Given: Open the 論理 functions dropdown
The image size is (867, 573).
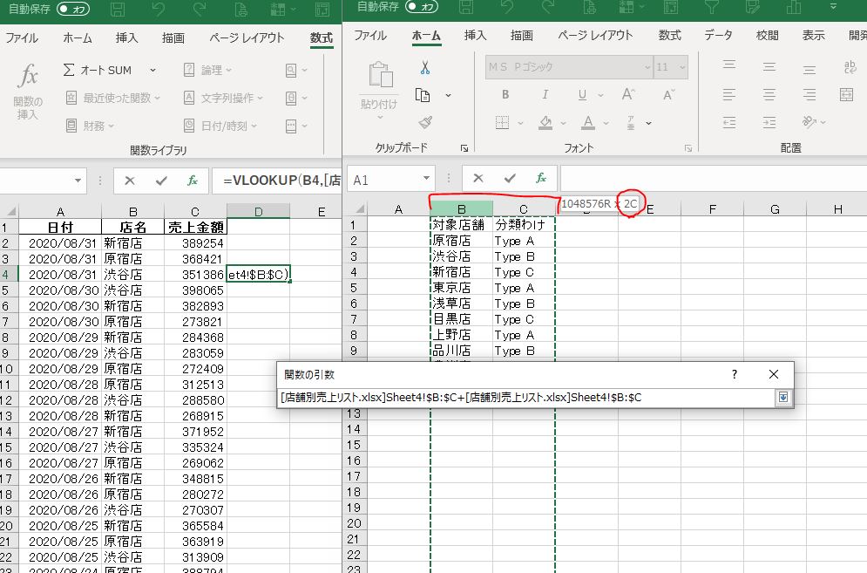Looking at the screenshot, I should coord(230,70).
